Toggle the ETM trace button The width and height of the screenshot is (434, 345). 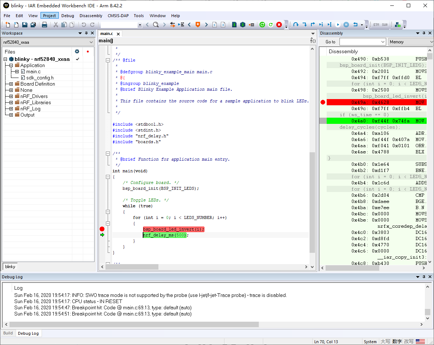(x=376, y=24)
